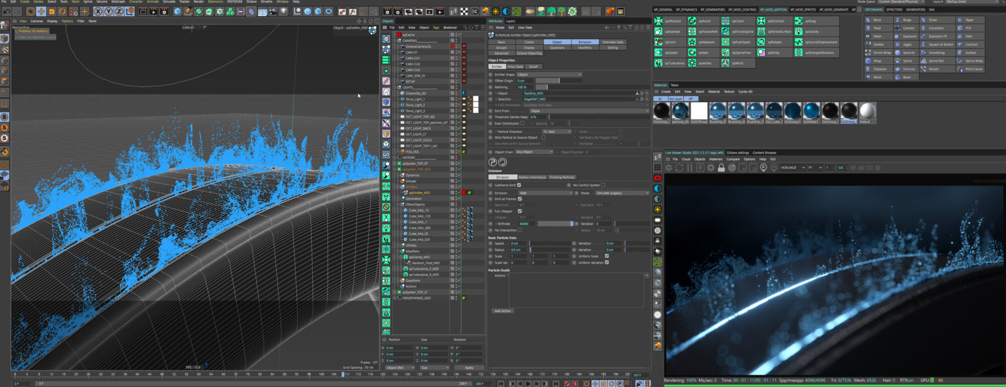Enable Even Distribution checkbox
Screen dimensions: 1006x387
click(x=522, y=123)
